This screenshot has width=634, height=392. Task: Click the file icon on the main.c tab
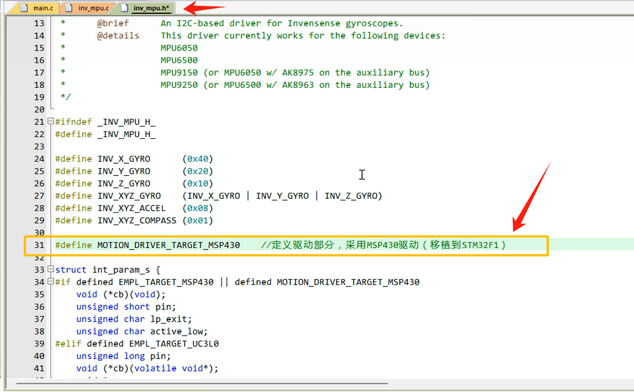pyautogui.click(x=24, y=8)
